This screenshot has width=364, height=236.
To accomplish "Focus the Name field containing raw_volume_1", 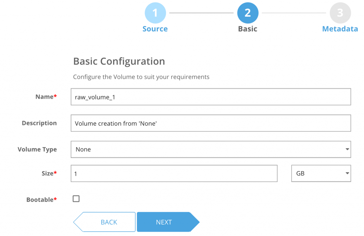I will 211,97.
